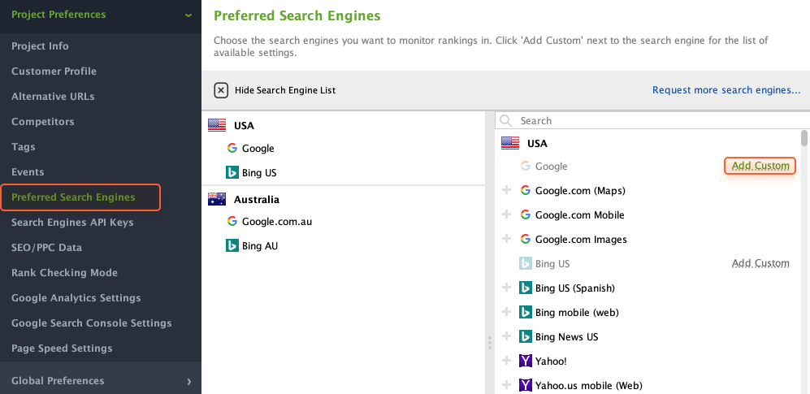Click the USA flag in available engines list
This screenshot has width=810, height=394.
pyautogui.click(x=510, y=144)
